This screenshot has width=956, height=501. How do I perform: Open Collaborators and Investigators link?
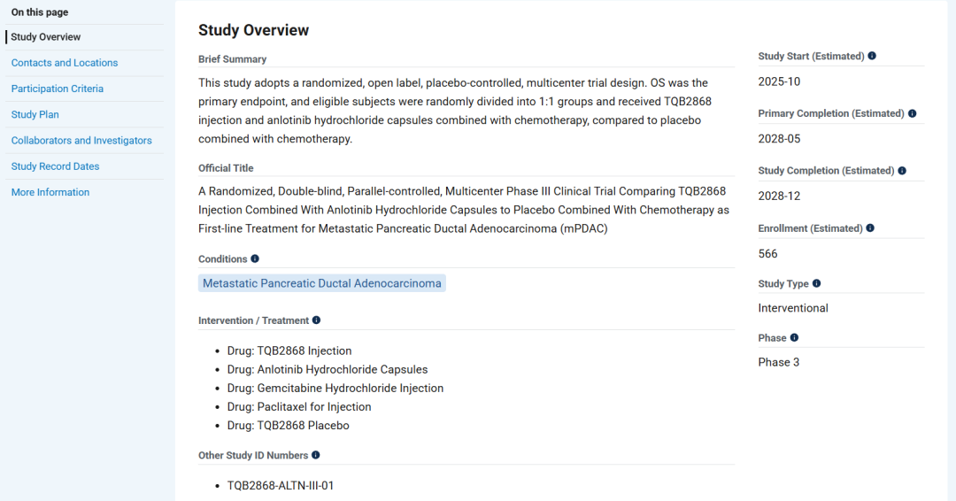(81, 140)
